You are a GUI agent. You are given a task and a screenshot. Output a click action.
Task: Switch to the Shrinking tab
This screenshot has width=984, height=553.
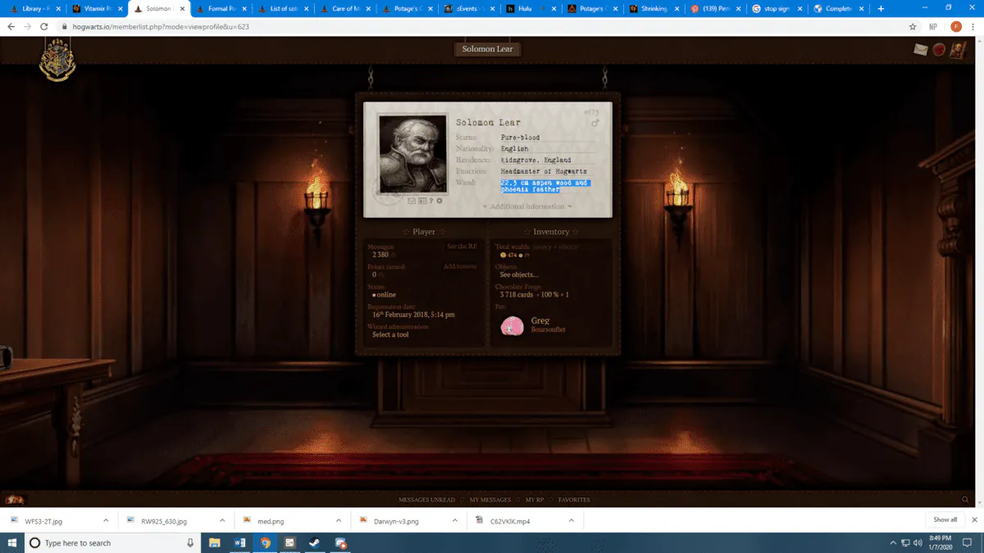point(654,8)
